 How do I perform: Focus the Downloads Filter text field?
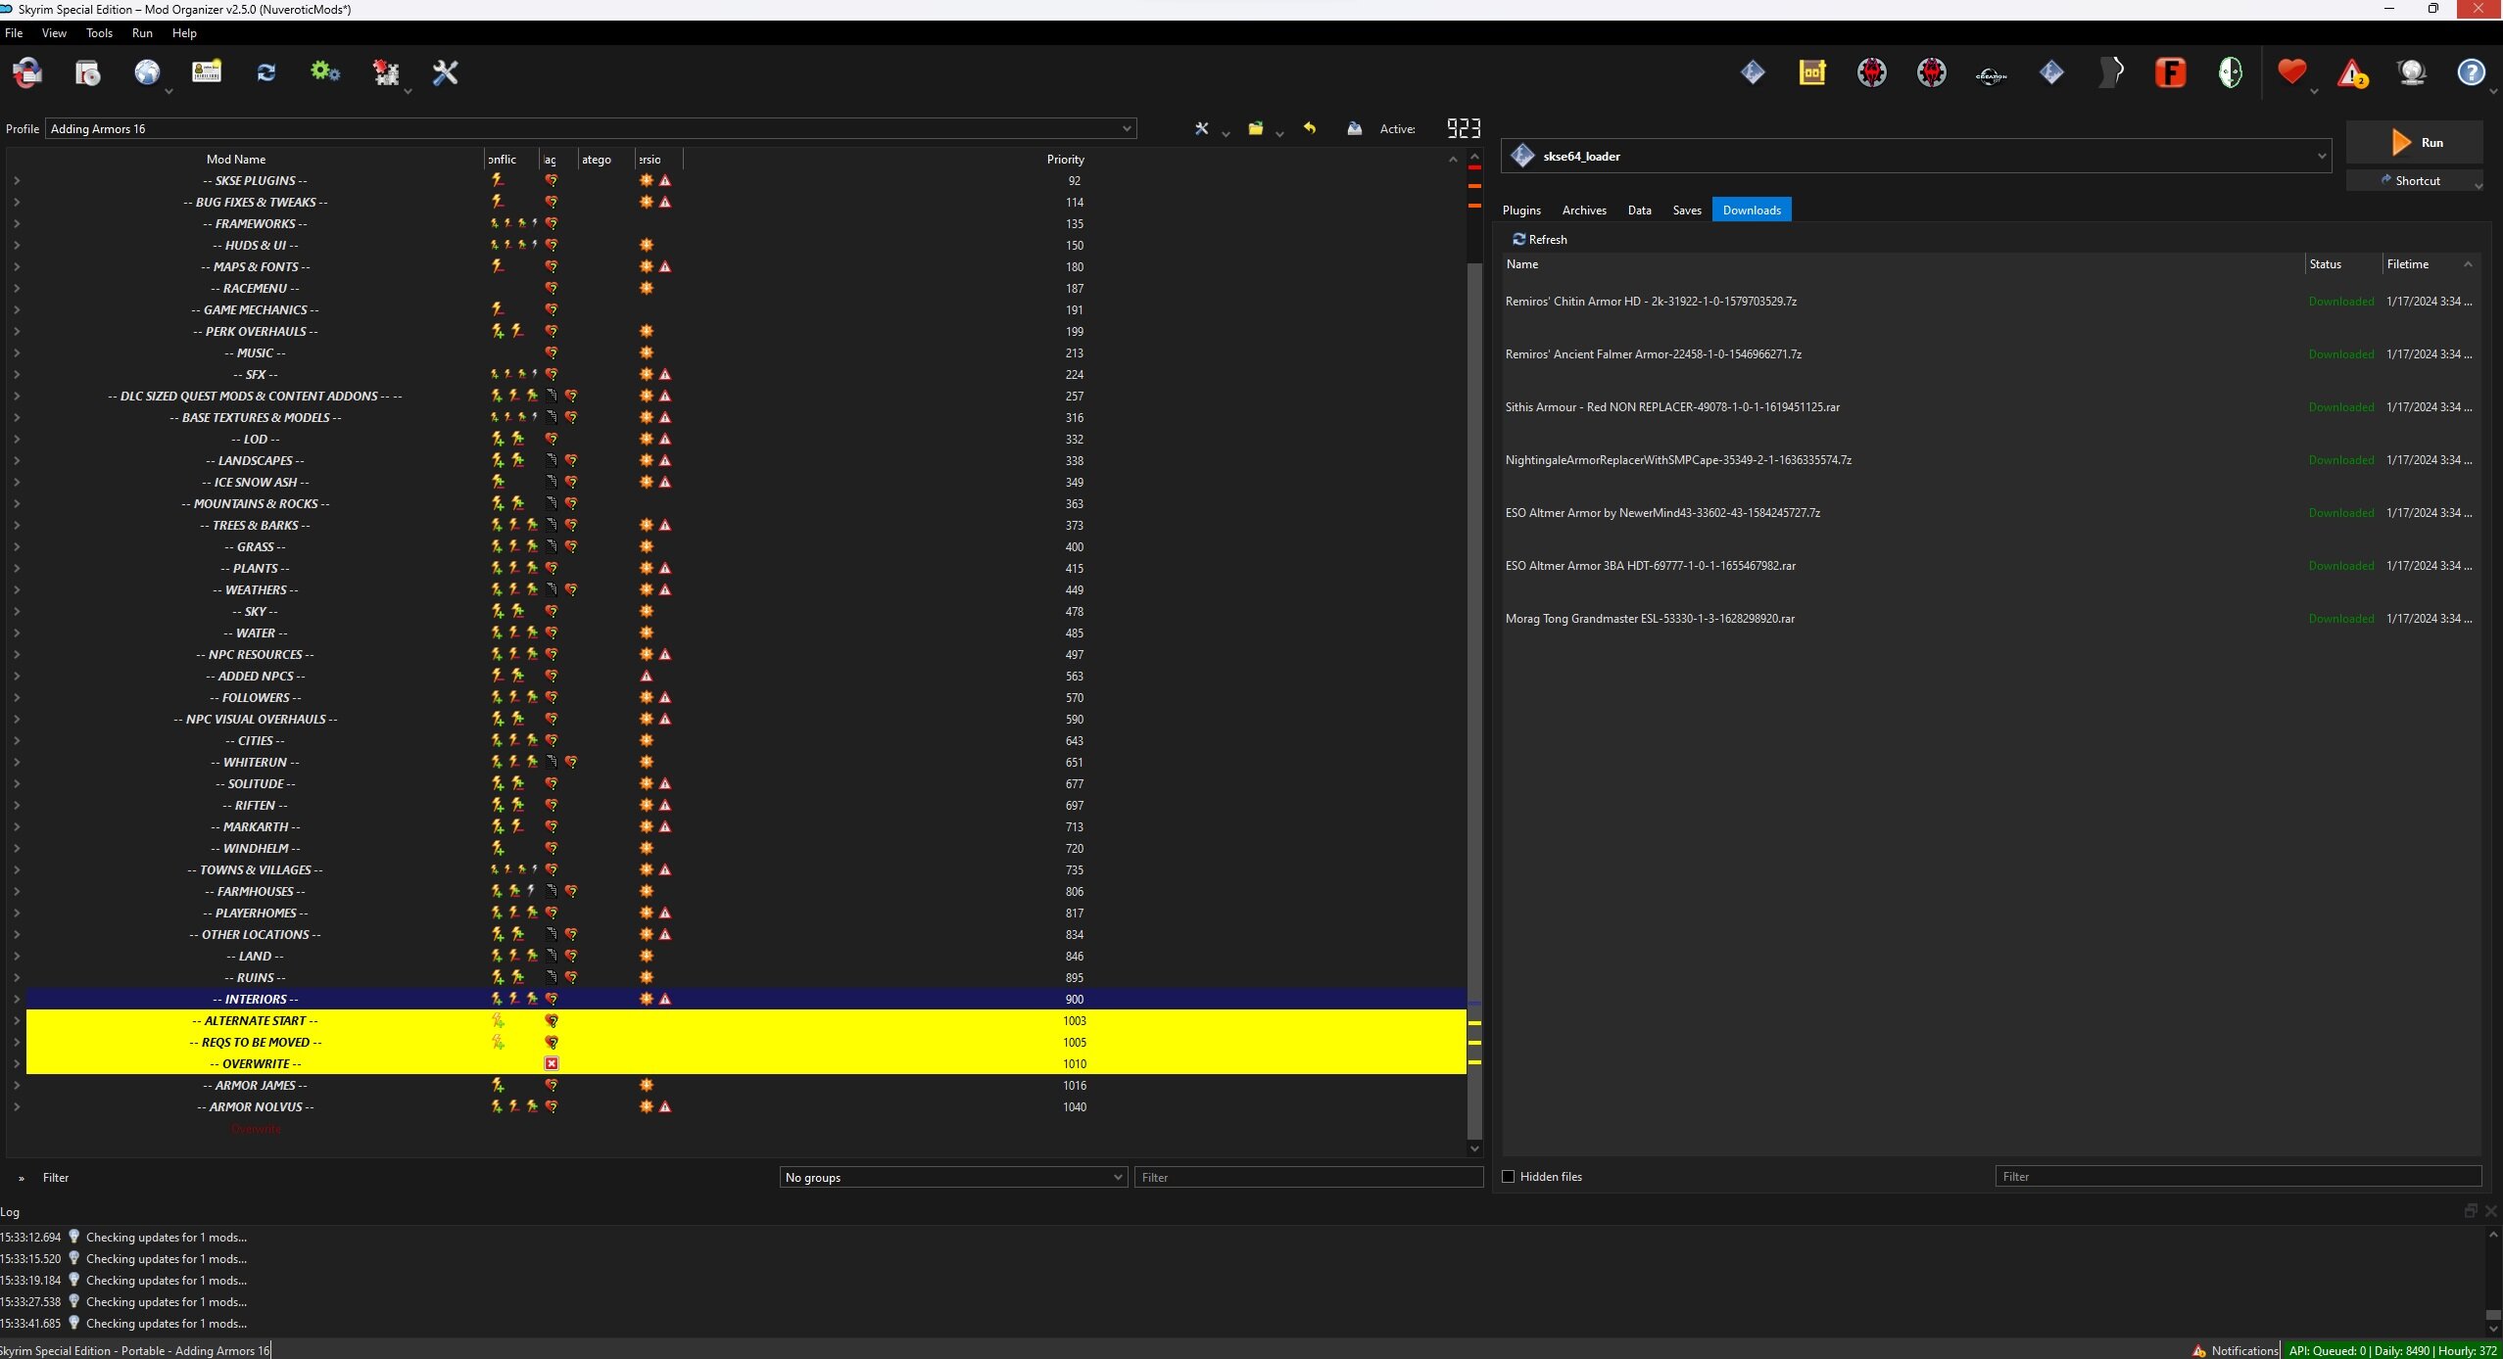[2238, 1176]
